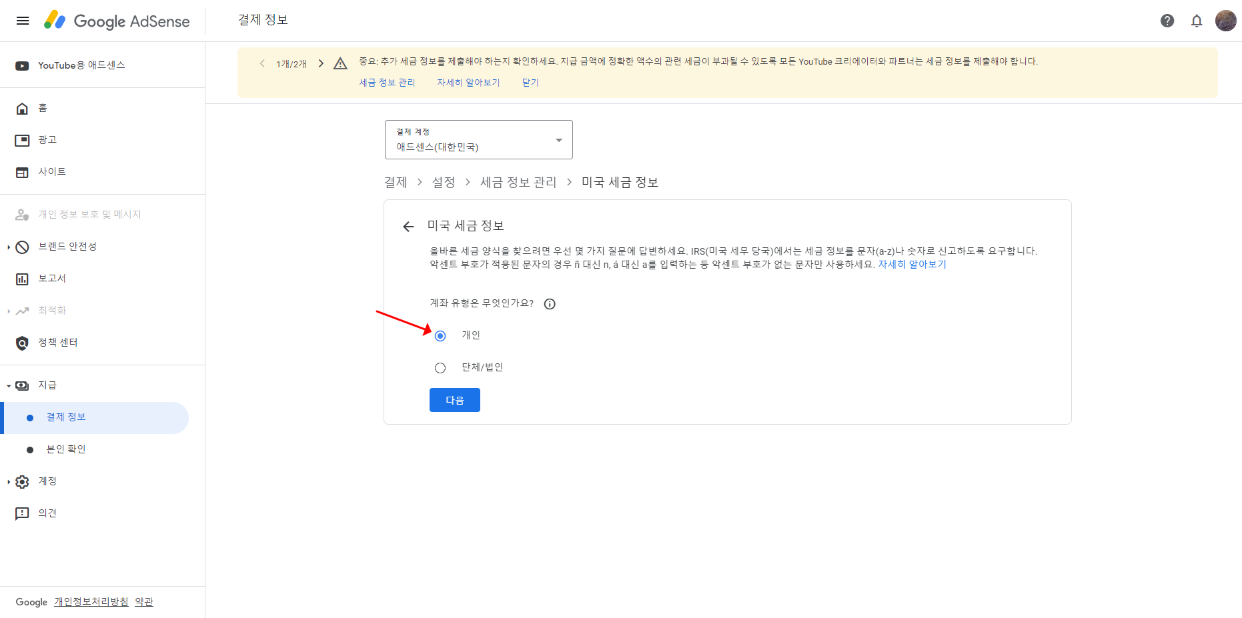Collapse the 지급 sidebar section
This screenshot has height=618, width=1242.
tap(8, 385)
